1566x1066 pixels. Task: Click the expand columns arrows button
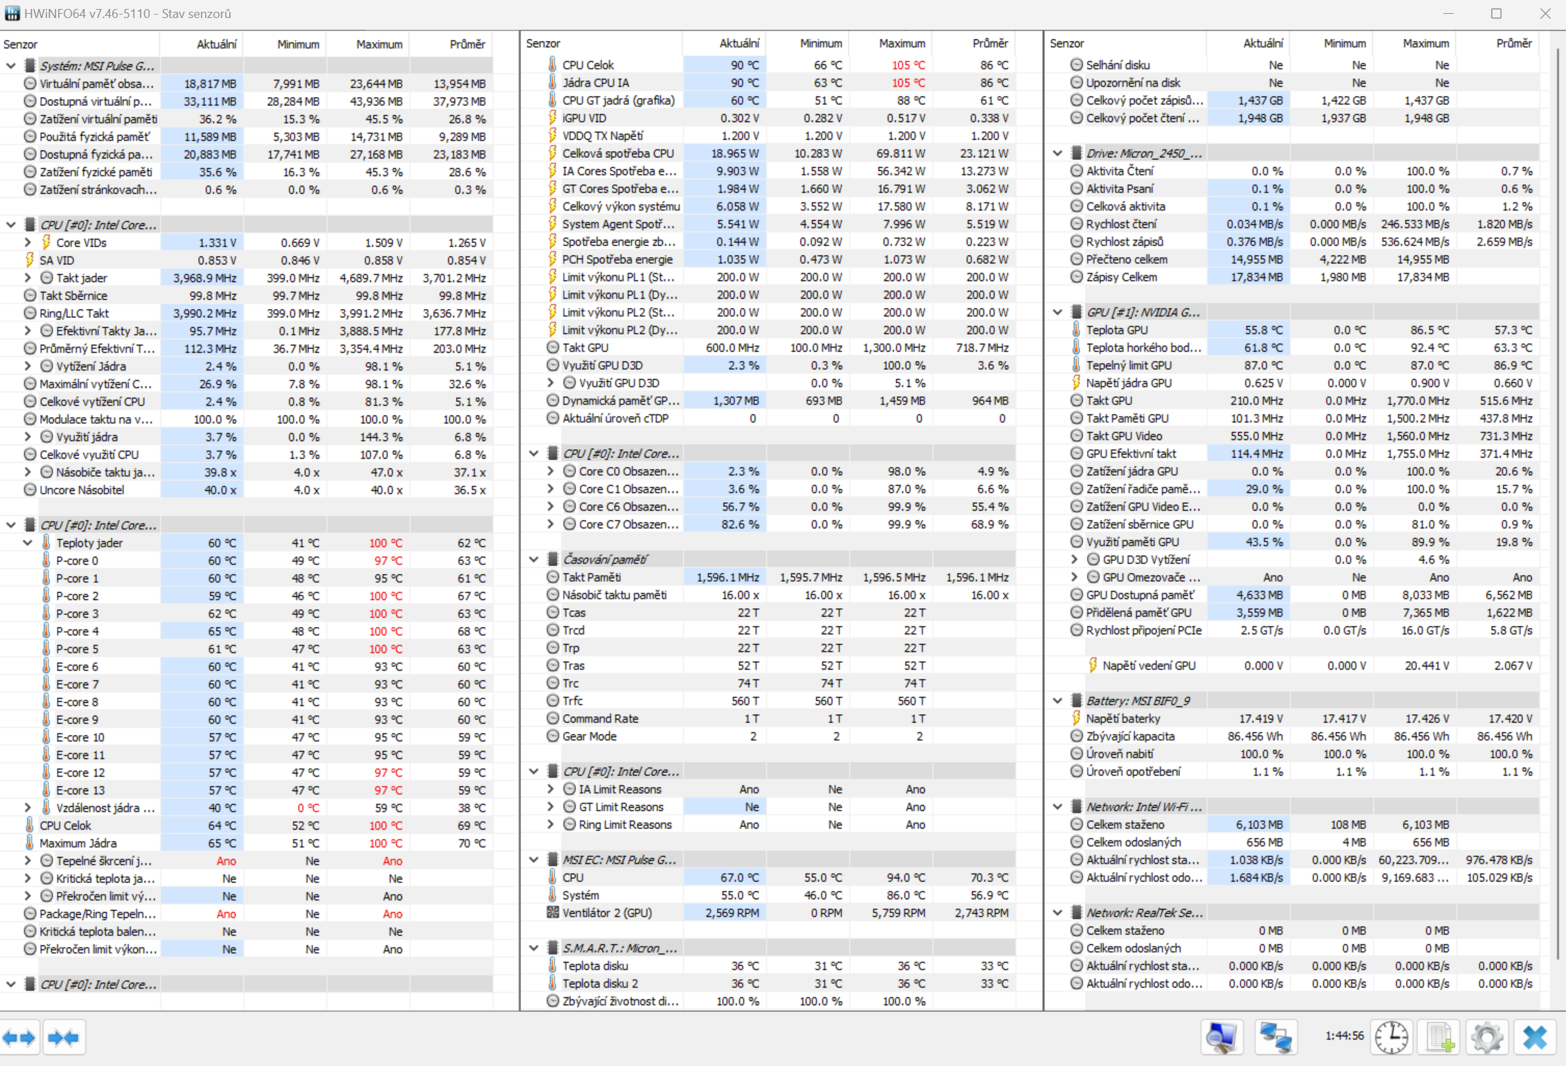tap(19, 1037)
